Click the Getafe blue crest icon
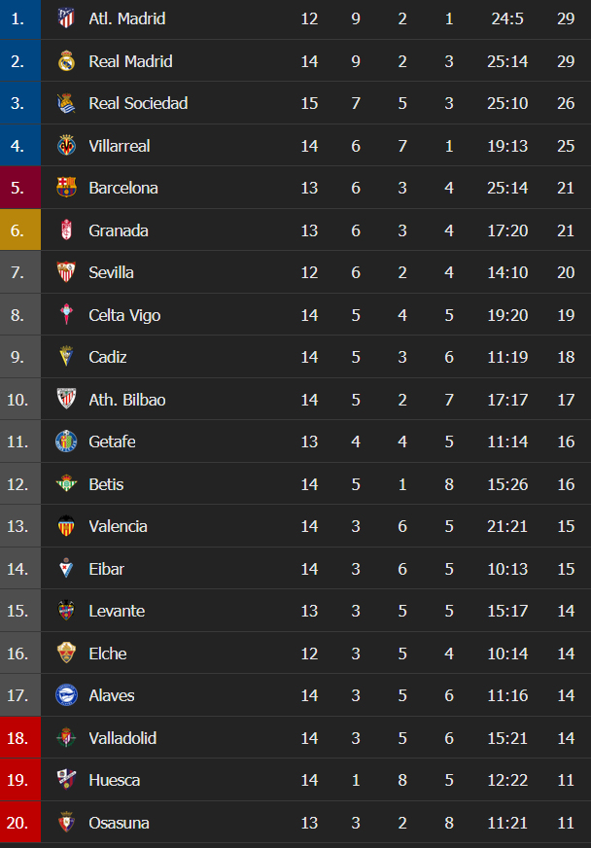591x848 pixels. [66, 442]
